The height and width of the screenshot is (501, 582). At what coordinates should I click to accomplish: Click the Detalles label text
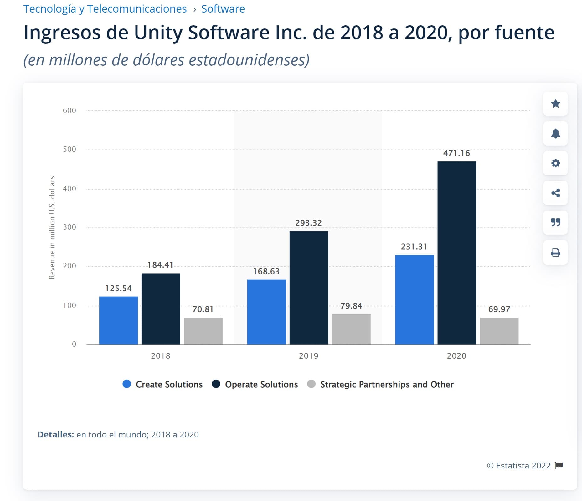[x=56, y=434]
